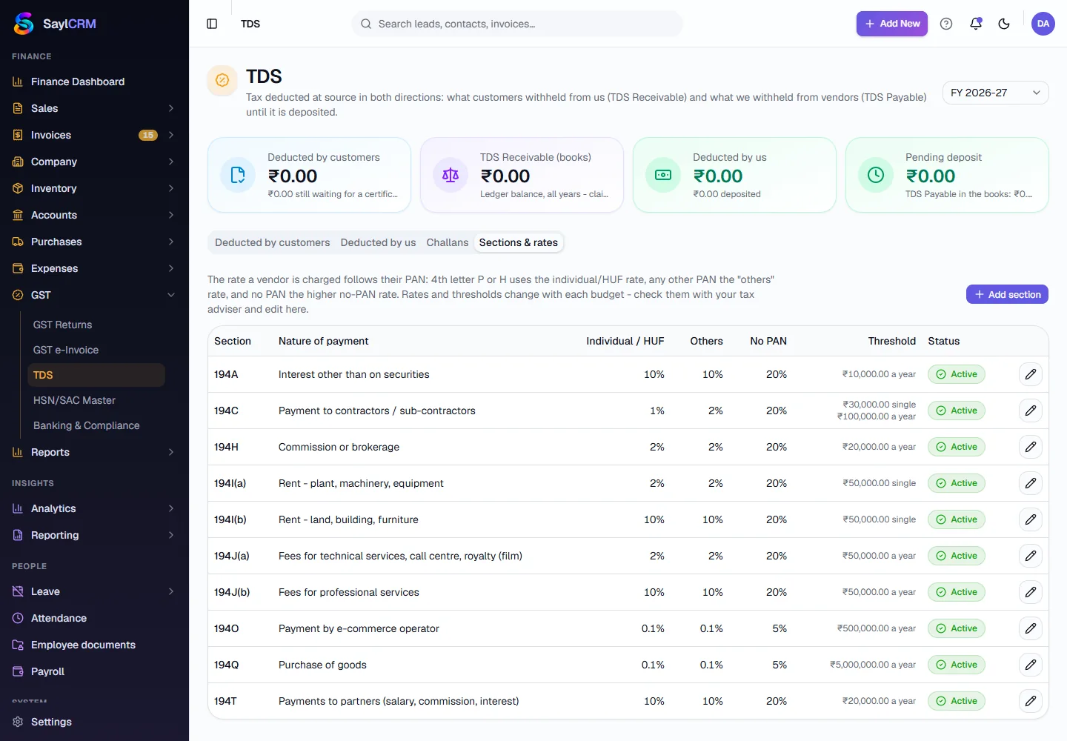Image resolution: width=1067 pixels, height=741 pixels.
Task: Open Employee documents page
Action: pyautogui.click(x=94, y=645)
